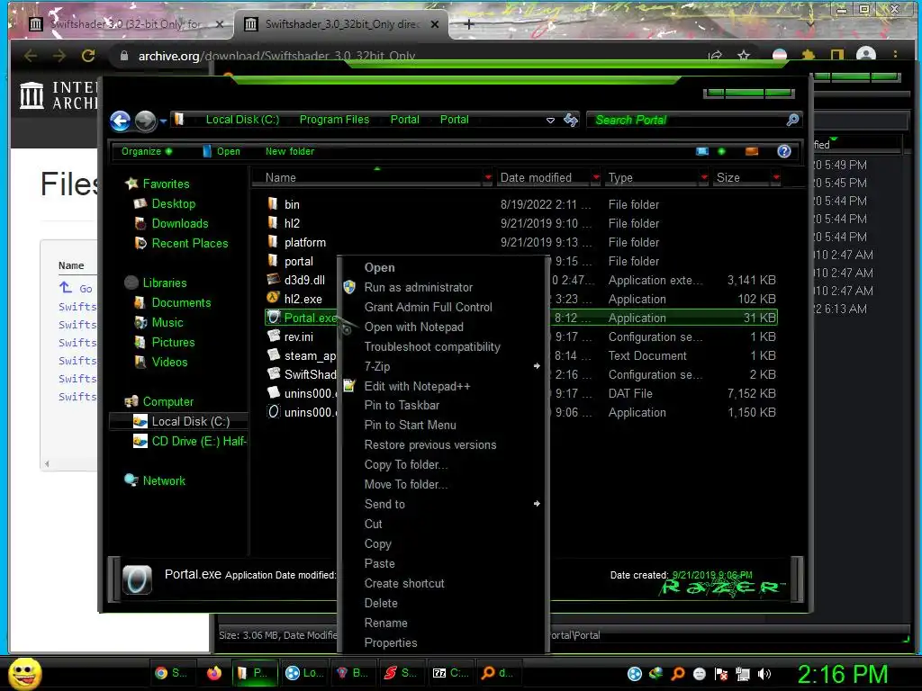The image size is (922, 691).
Task: Choose Grant Admin Full Control
Action: 428,308
